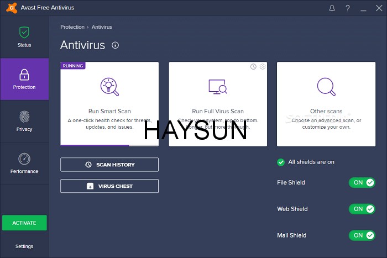This screenshot has height=258, width=387.
Task: Click the Mail Shield label
Action: click(x=292, y=235)
